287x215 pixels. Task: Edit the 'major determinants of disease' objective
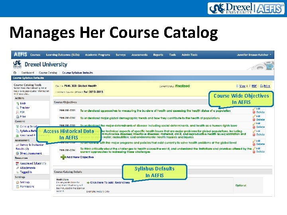click(258, 123)
